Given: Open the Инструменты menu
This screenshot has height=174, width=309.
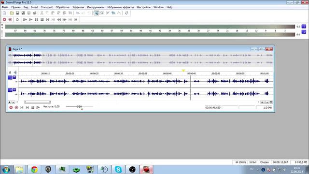Looking at the screenshot, I should [x=96, y=7].
